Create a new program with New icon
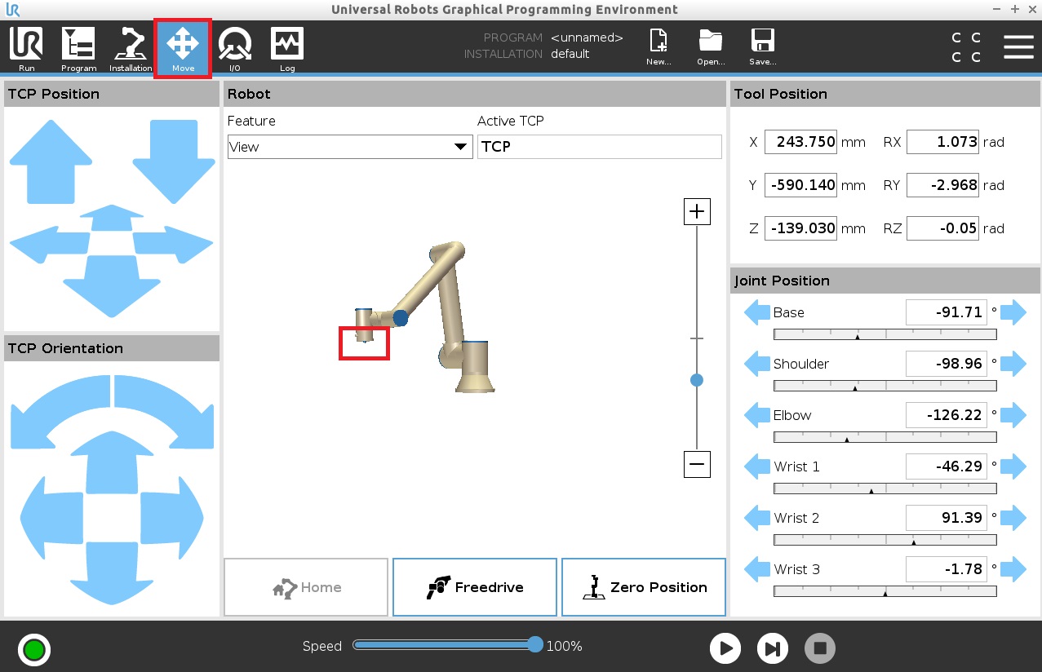1042x672 pixels. pos(658,47)
